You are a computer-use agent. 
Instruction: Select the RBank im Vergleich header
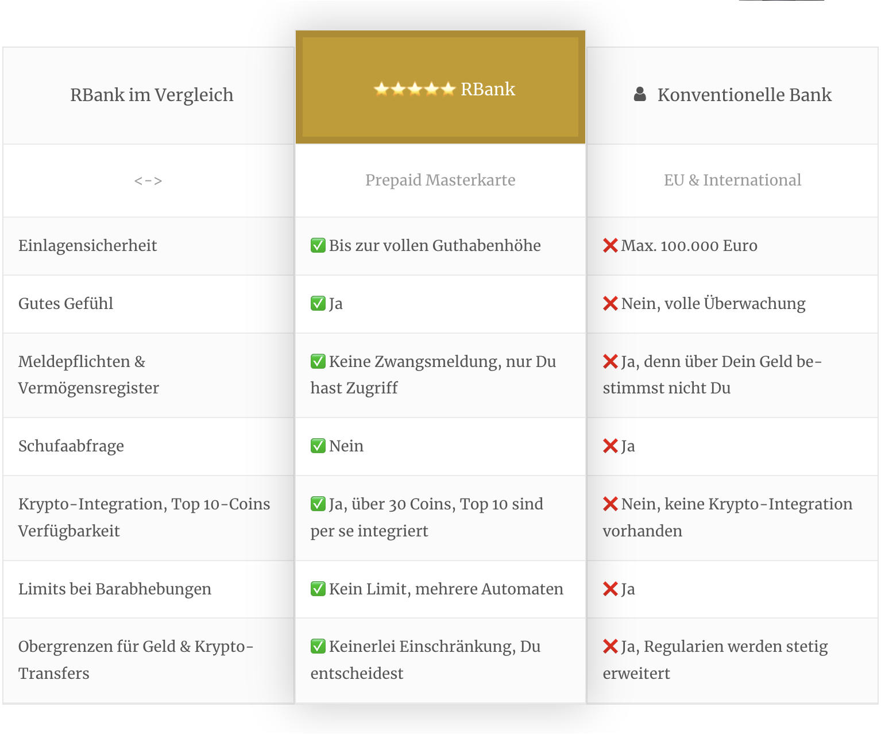click(149, 95)
